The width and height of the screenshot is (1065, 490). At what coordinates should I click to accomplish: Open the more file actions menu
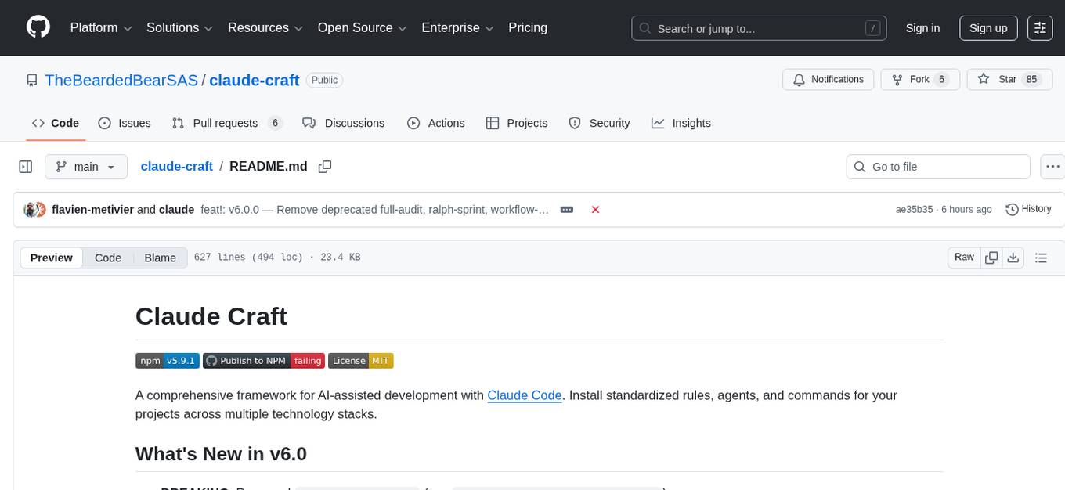1053,167
